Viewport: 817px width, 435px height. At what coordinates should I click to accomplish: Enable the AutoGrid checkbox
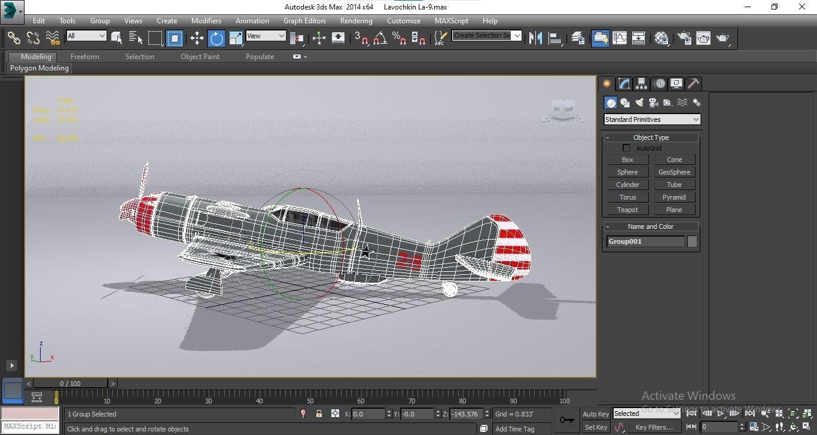(626, 148)
